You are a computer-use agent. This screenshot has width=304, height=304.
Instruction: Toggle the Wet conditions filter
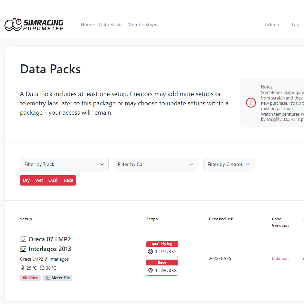[x=39, y=180]
